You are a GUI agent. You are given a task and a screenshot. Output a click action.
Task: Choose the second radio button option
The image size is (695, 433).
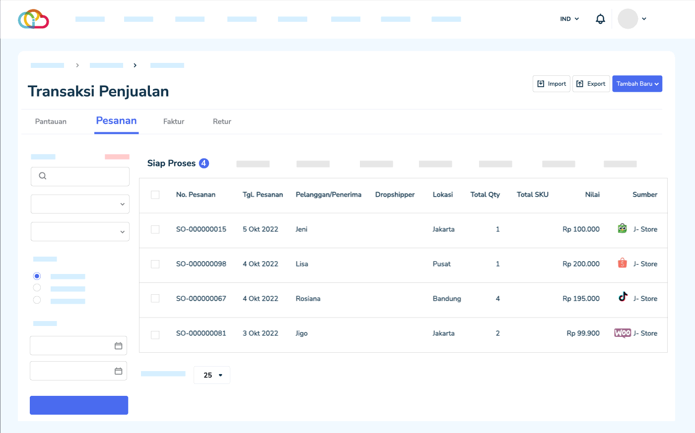click(37, 288)
